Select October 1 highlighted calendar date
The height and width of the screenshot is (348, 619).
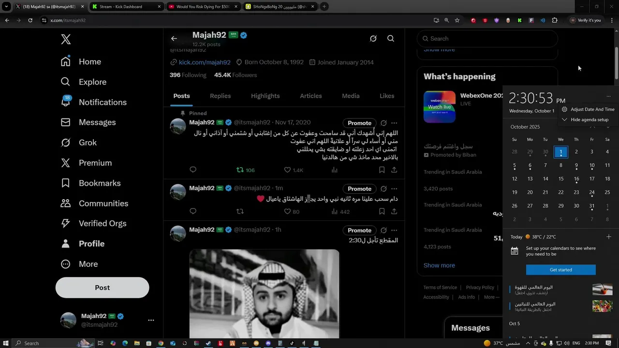[x=561, y=152]
